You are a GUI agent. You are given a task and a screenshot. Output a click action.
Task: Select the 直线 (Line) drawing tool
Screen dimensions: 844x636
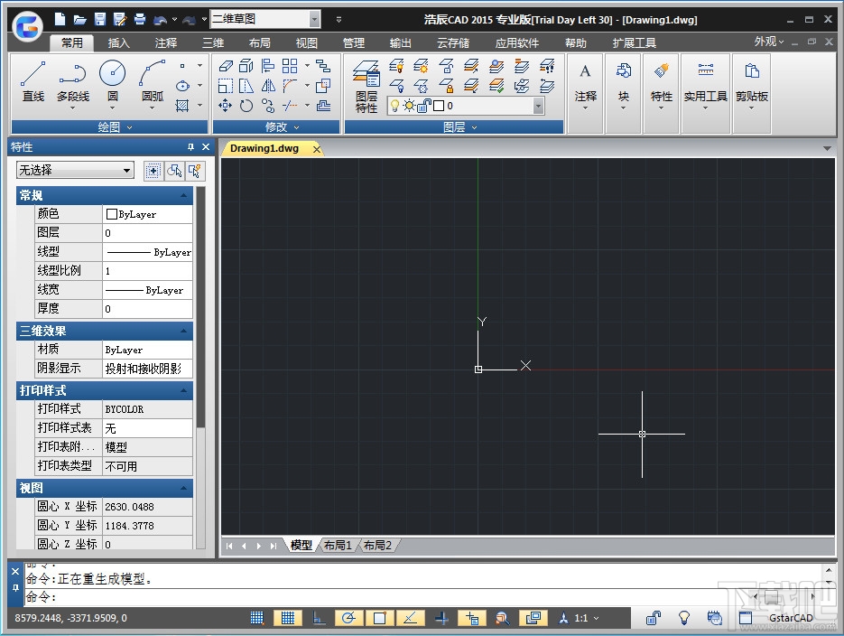click(x=33, y=81)
